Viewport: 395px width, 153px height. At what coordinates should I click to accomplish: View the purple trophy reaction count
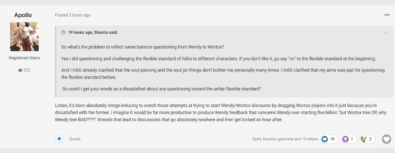click(348, 139)
